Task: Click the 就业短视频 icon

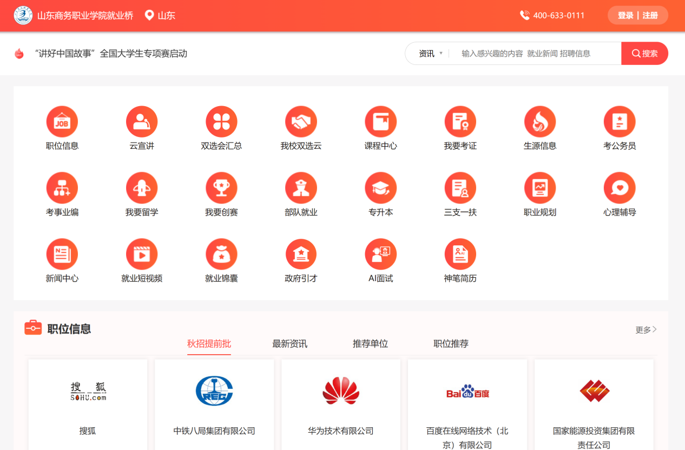Action: coord(142,254)
